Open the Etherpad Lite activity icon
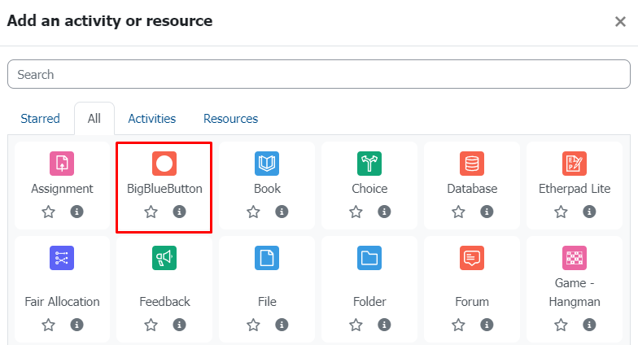Screen dimensions: 638x345 point(575,164)
